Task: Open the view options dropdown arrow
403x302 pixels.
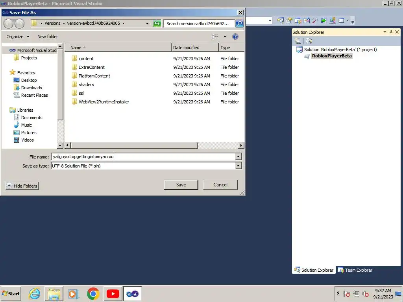Action: coord(225,37)
